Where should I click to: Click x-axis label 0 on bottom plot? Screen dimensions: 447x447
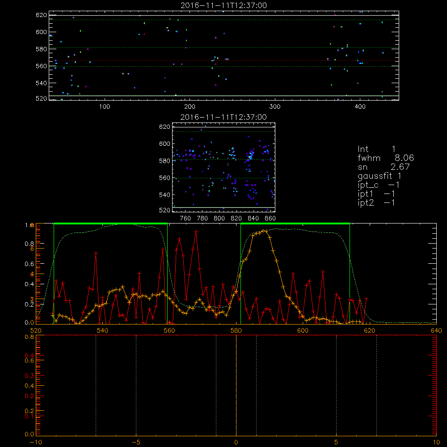[236, 443]
